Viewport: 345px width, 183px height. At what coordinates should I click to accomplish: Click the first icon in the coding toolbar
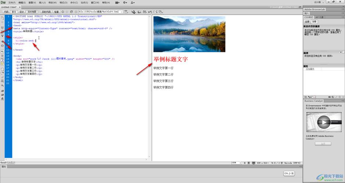tap(3, 18)
